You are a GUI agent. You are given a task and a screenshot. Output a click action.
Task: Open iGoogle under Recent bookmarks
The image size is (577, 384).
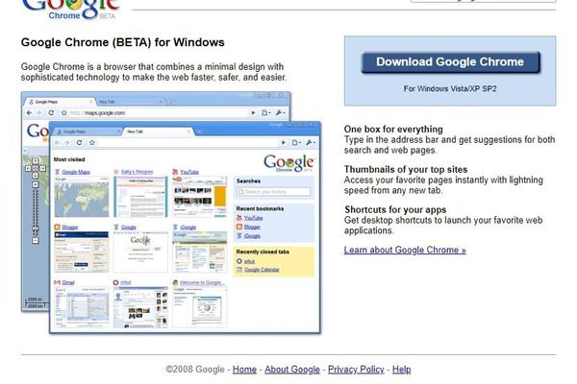pos(252,236)
